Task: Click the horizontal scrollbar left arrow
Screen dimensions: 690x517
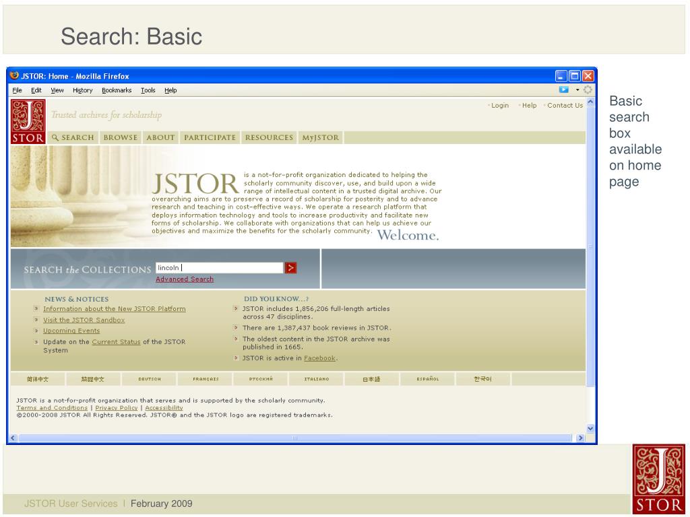Action: coord(13,438)
